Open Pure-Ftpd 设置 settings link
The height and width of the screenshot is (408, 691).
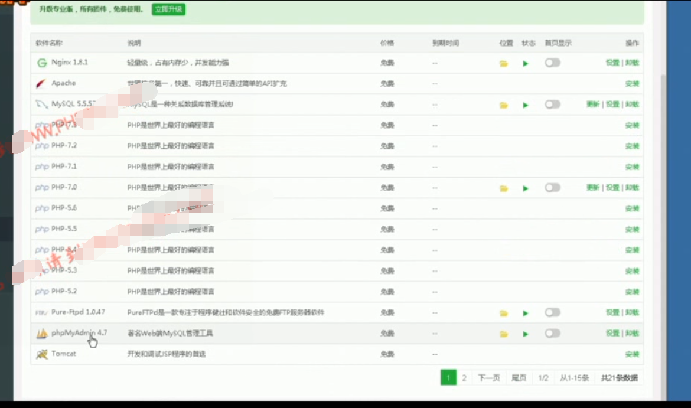612,312
